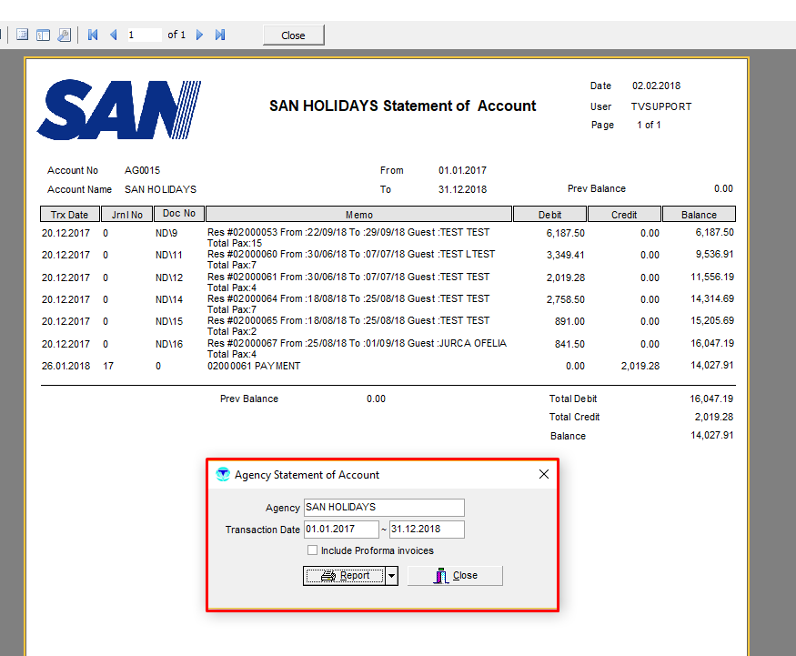
Task: Click the search/find icon in the preview toolbar
Action: 64,35
